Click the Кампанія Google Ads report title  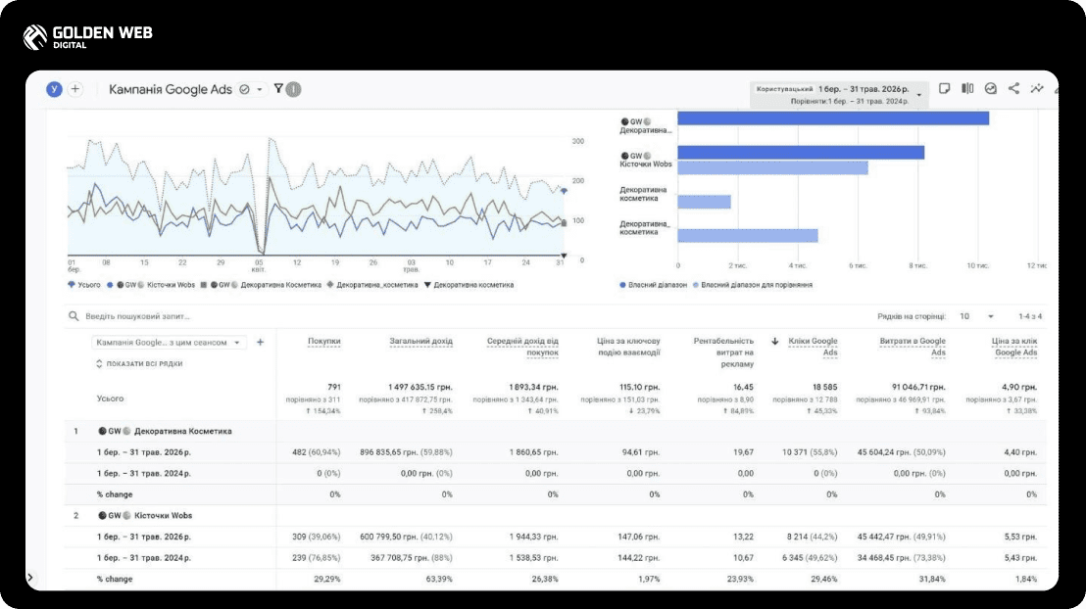point(171,89)
